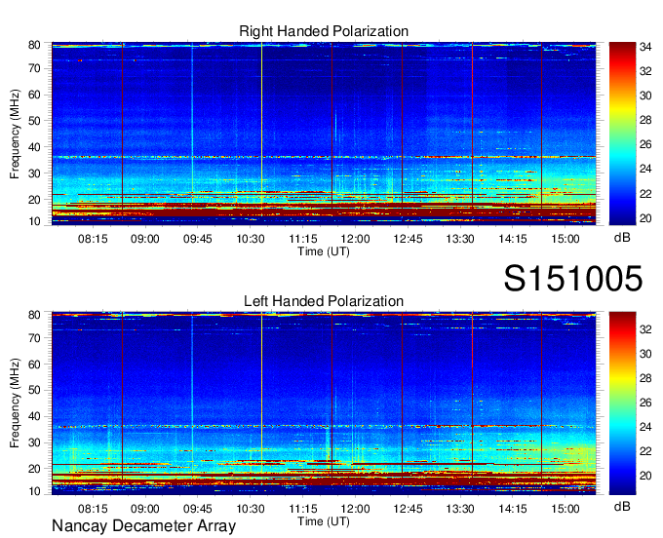Click Time (UT) label under Left Handed plot

click(324, 521)
